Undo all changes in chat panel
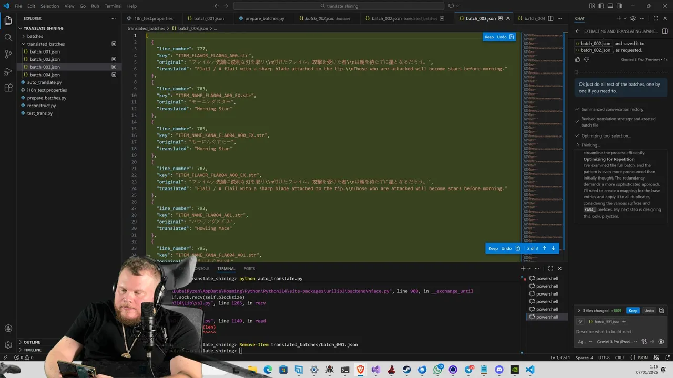The height and width of the screenshot is (378, 673). pyautogui.click(x=649, y=311)
